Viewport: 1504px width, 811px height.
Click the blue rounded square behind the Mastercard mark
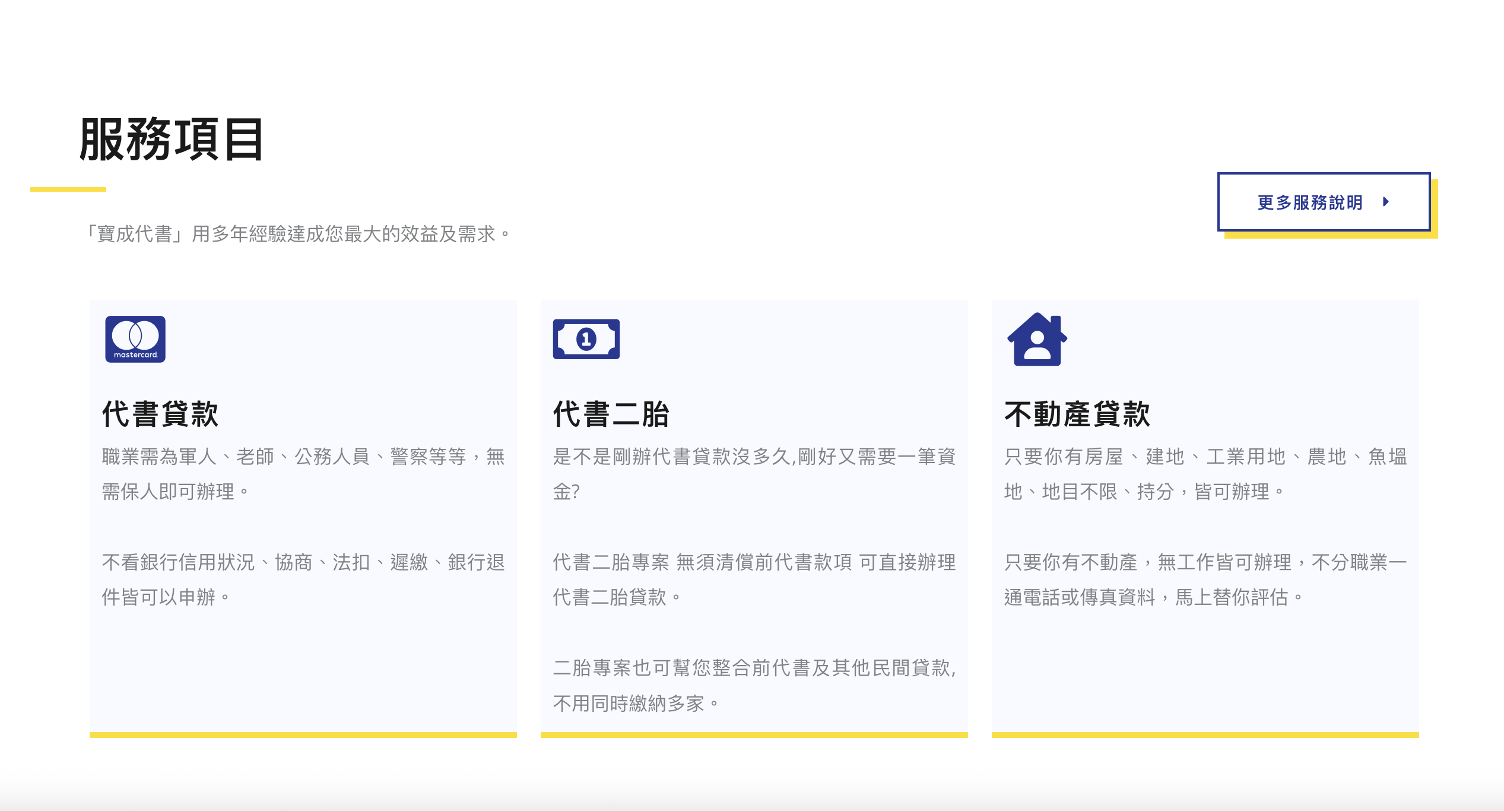pyautogui.click(x=135, y=339)
